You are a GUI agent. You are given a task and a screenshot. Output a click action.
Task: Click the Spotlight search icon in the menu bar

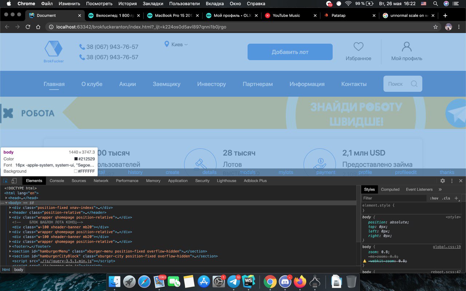[435, 4]
